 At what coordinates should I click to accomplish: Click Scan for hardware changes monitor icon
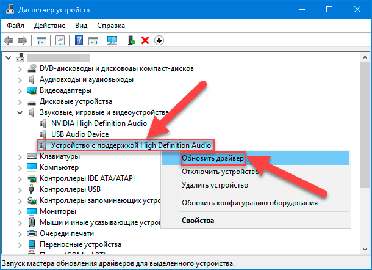[x=112, y=40]
